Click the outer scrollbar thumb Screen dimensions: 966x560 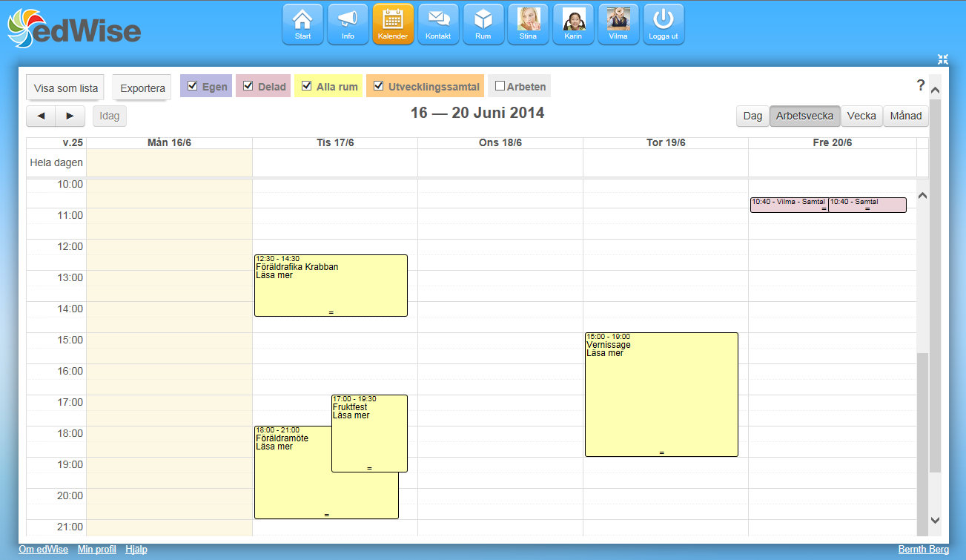(935, 286)
